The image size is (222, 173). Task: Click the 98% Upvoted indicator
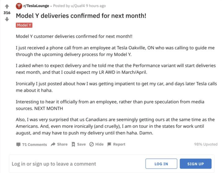[206, 144]
